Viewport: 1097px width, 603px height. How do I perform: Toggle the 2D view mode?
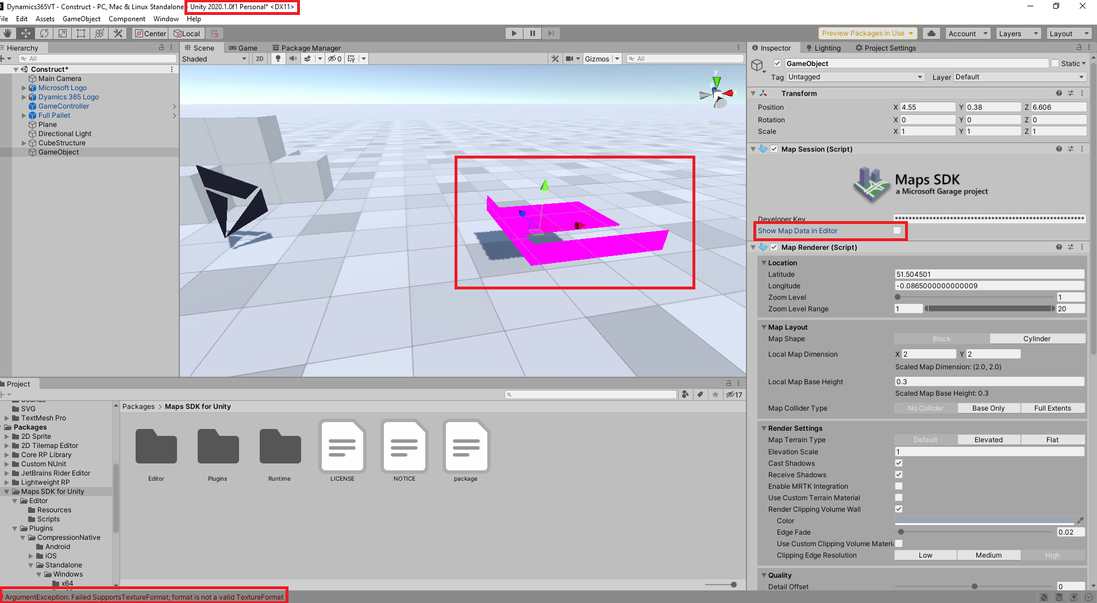(260, 58)
